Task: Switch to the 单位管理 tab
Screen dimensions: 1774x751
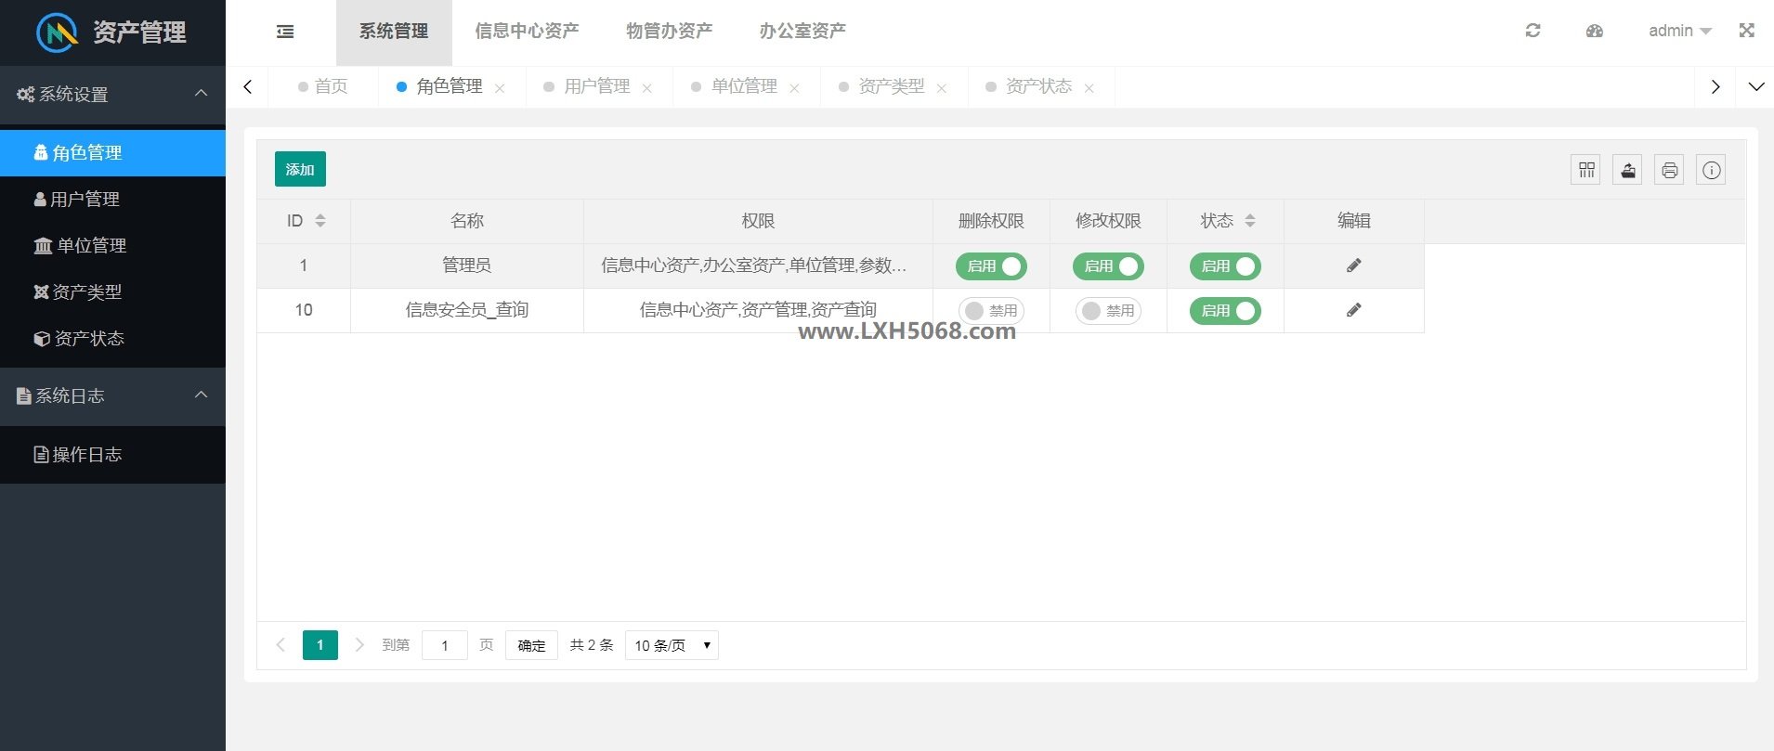Action: click(x=744, y=86)
